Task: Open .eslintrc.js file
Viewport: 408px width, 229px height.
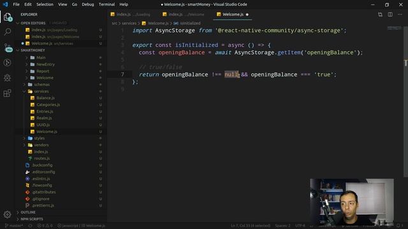Action: [x=41, y=179]
